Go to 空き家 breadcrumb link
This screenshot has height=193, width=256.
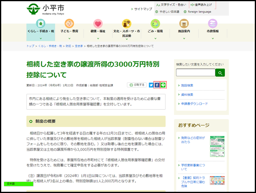click(79, 46)
